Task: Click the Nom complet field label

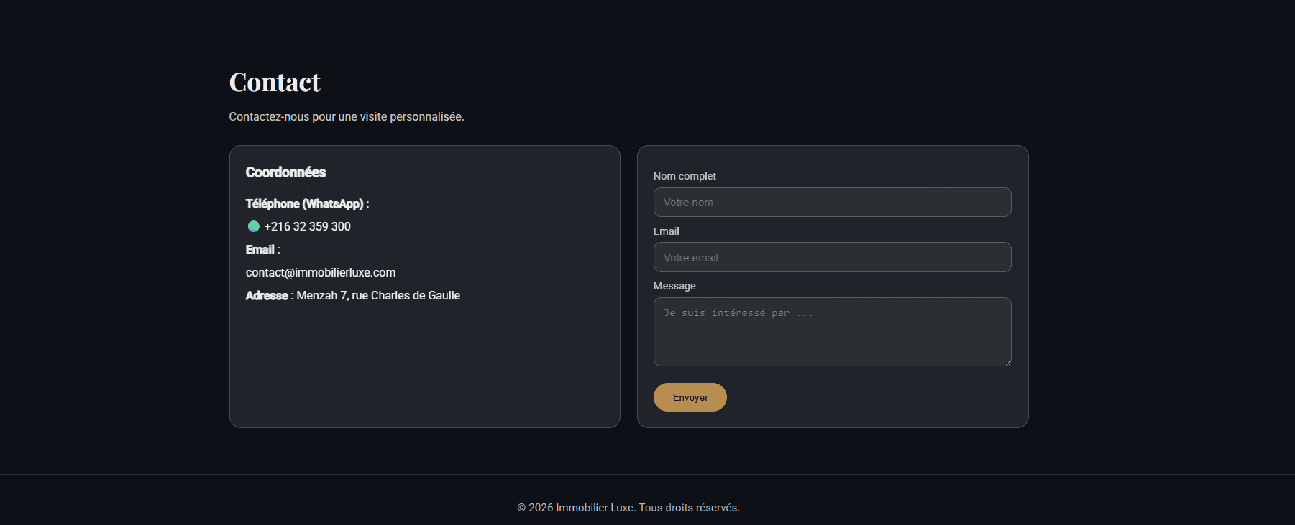Action: click(685, 176)
